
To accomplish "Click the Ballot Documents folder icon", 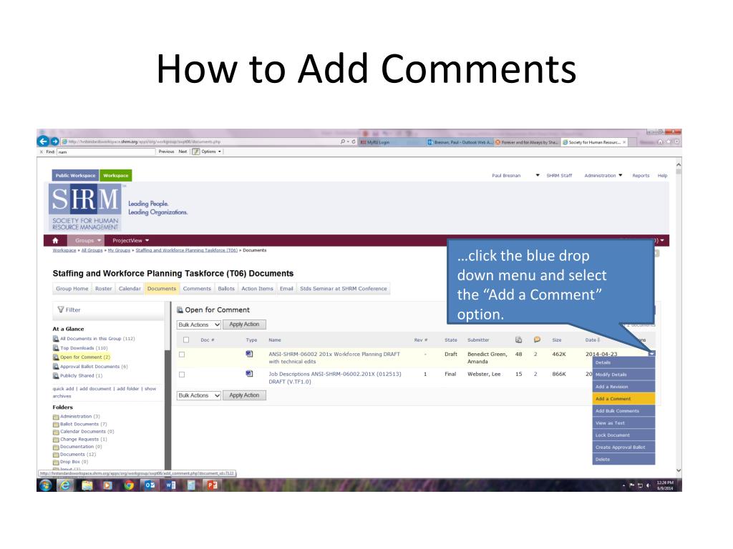I will pyautogui.click(x=56, y=425).
